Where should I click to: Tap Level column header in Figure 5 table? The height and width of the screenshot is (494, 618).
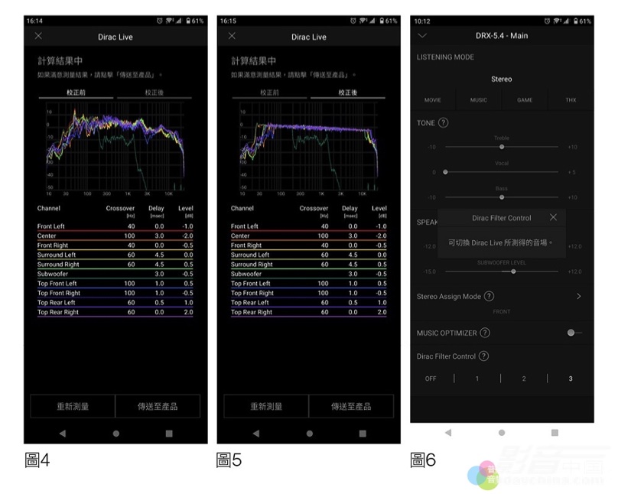[379, 210]
